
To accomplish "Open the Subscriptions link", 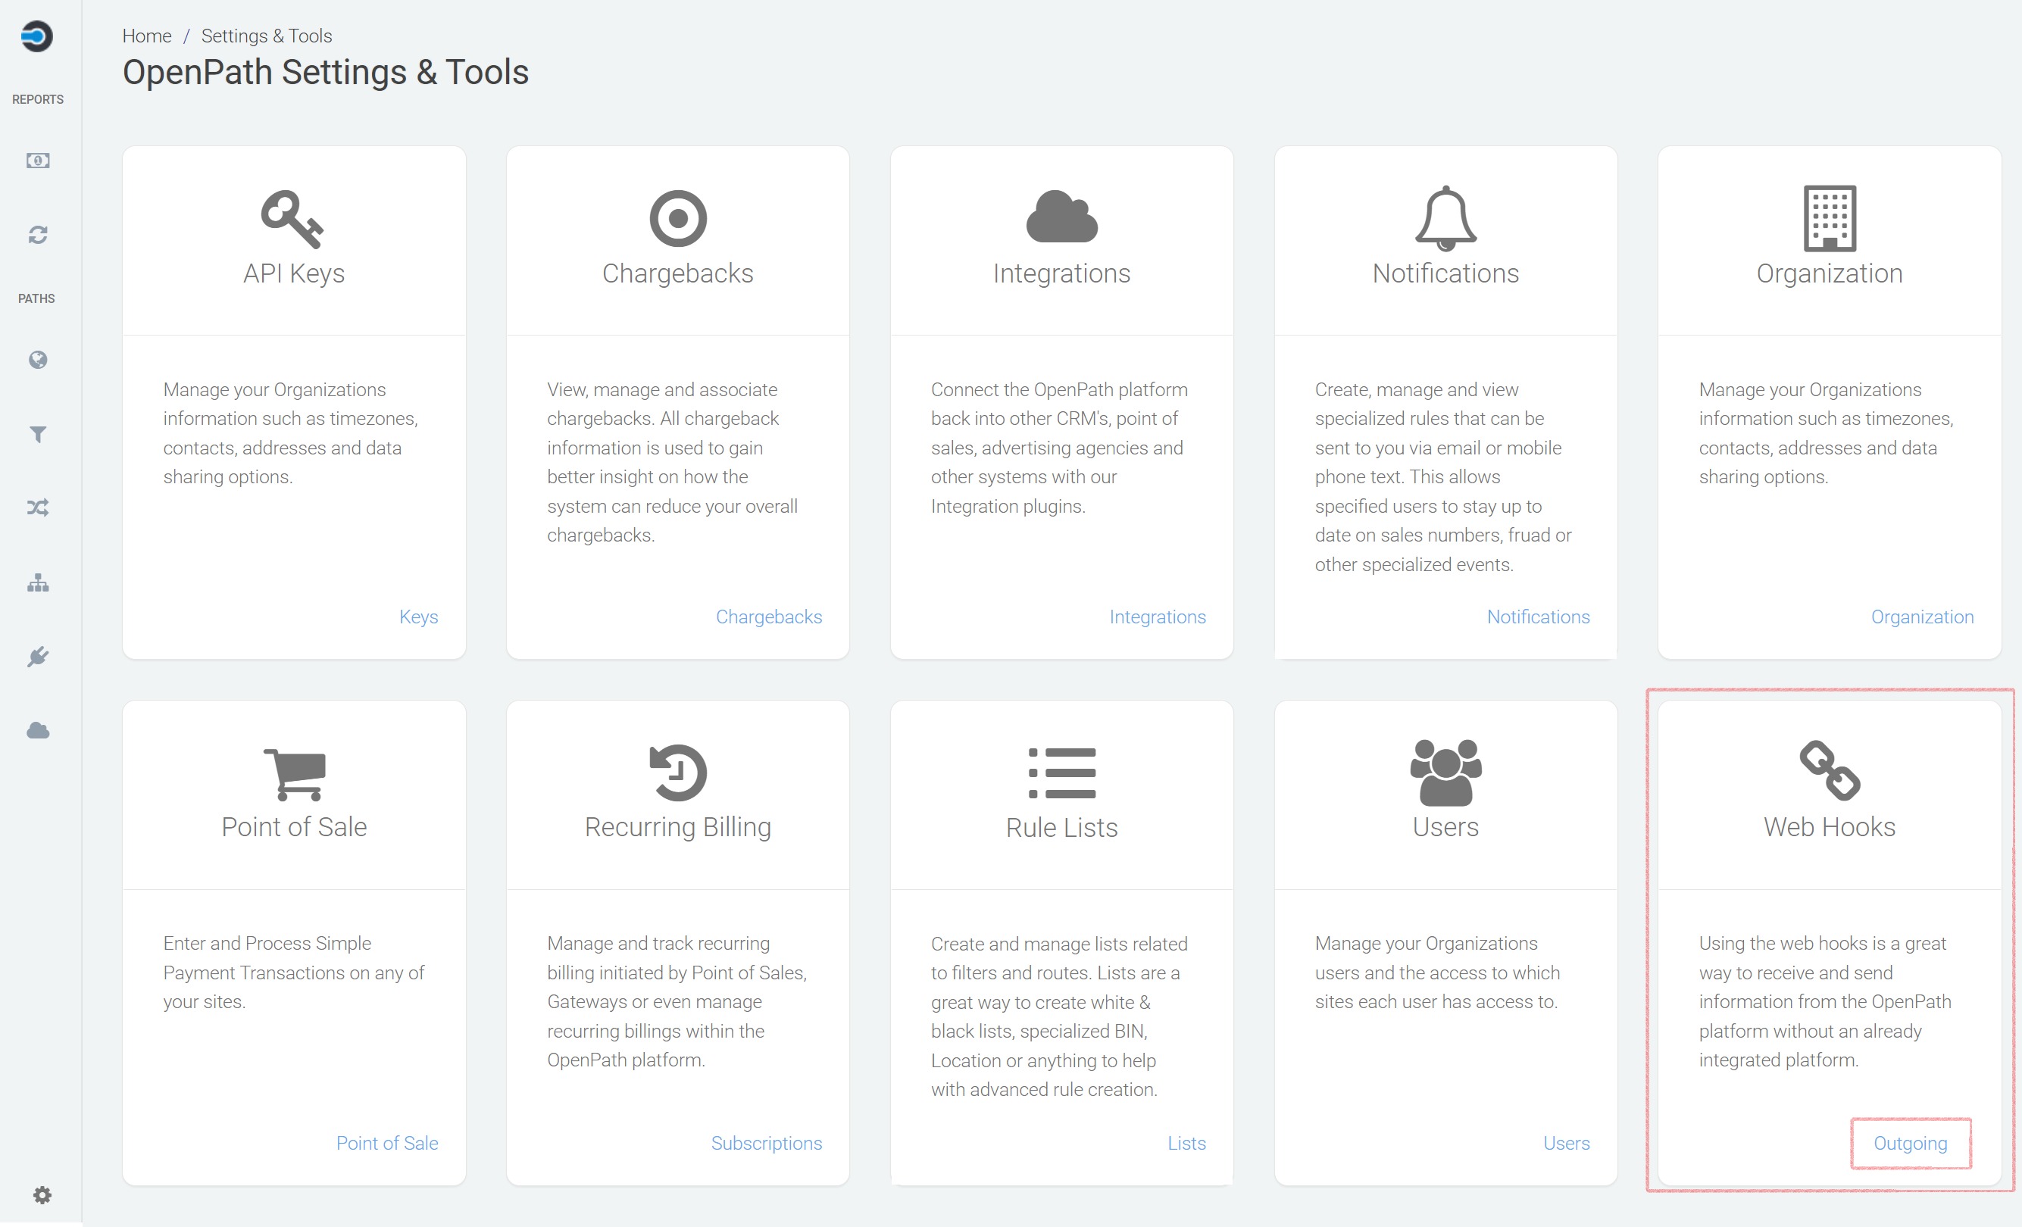I will (767, 1144).
